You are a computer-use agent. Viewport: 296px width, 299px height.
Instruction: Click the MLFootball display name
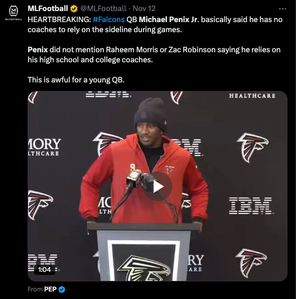pos(48,9)
